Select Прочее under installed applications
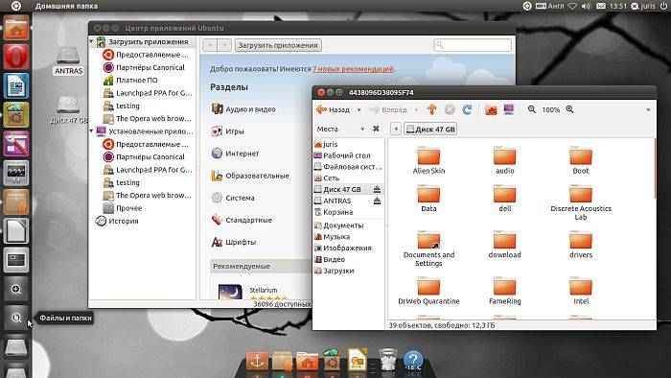This screenshot has width=671, height=378. 123,208
